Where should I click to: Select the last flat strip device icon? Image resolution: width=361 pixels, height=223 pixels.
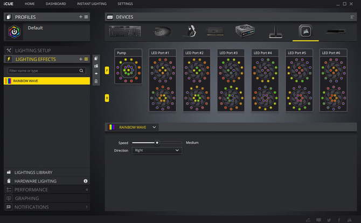tap(336, 31)
